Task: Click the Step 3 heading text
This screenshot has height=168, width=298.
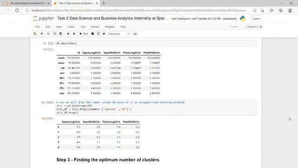Action: point(108,160)
